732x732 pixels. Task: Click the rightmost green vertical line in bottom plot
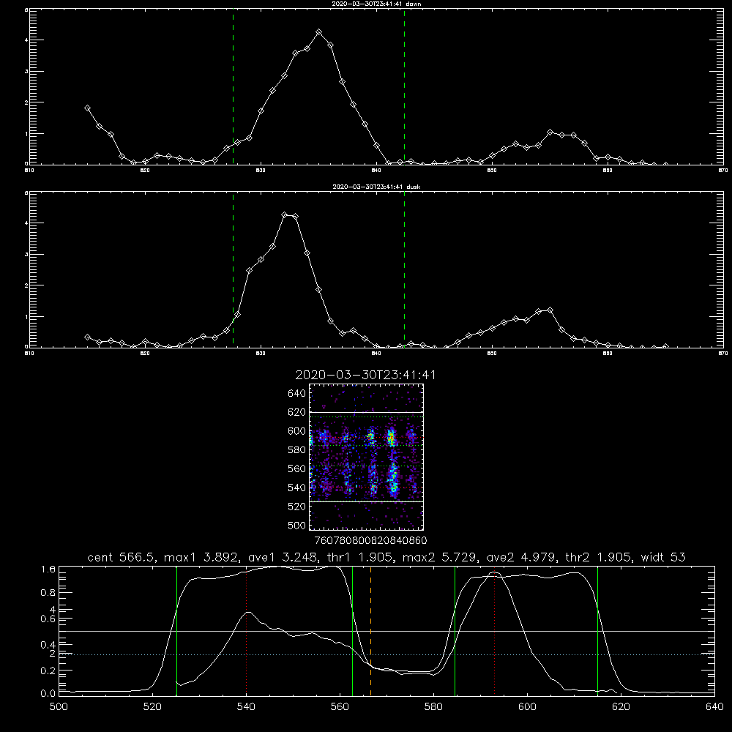coord(597,631)
